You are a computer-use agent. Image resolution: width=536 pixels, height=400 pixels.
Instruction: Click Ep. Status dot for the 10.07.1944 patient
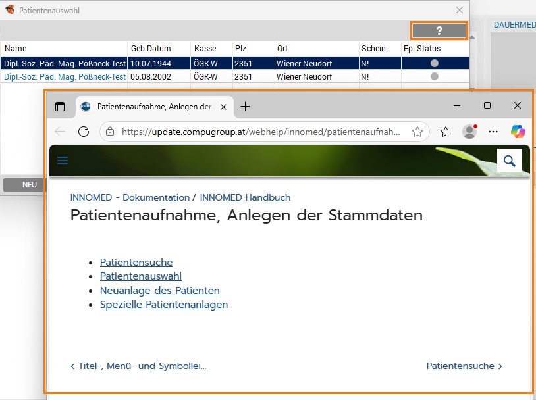pyautogui.click(x=435, y=63)
